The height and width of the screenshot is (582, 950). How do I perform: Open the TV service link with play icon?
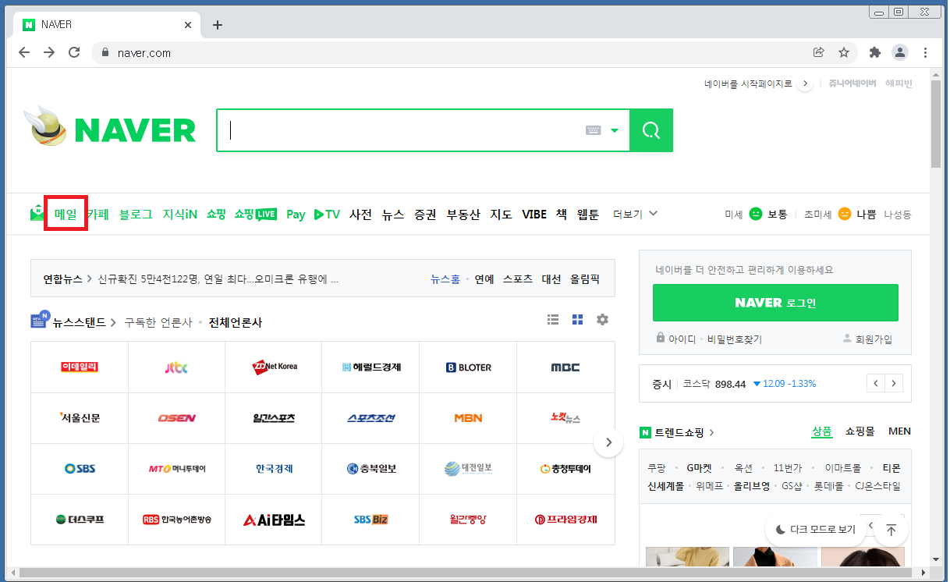point(327,214)
